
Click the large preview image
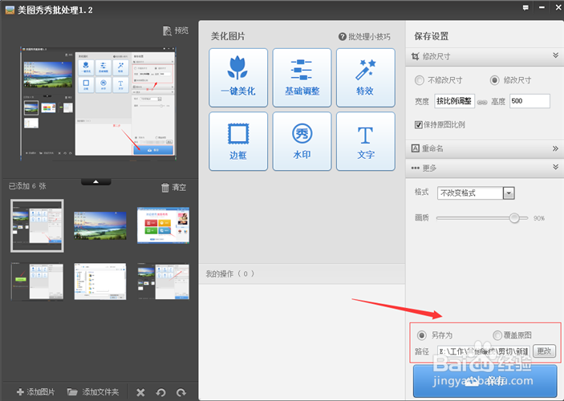pos(98,102)
